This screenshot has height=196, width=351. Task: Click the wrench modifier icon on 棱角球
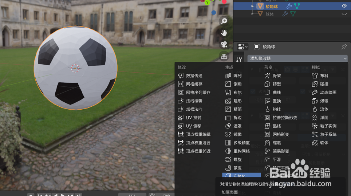coord(289,6)
